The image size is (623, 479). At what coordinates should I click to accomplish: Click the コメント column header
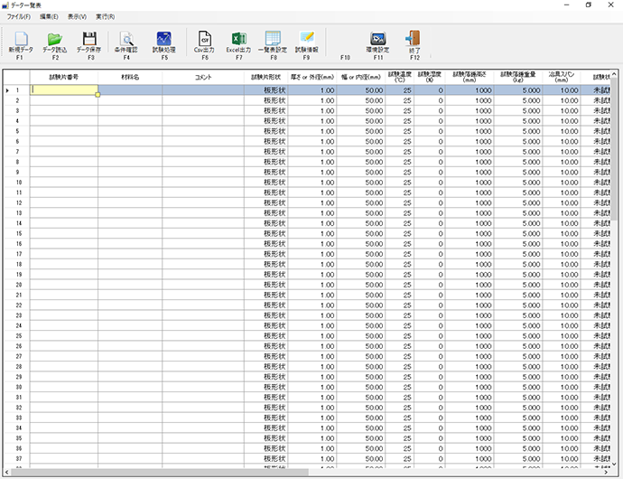(203, 77)
